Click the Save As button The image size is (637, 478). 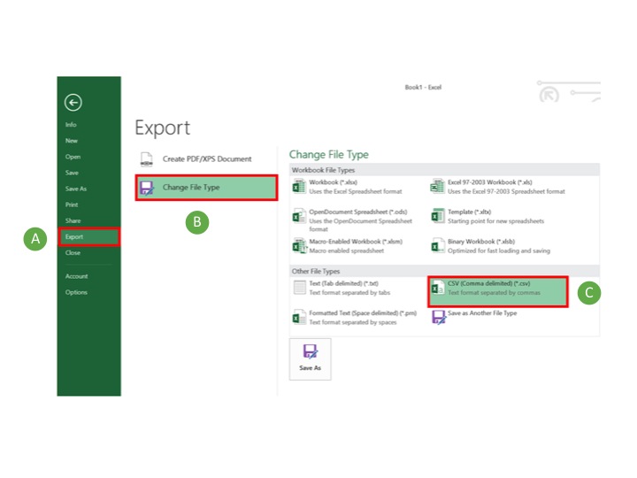pyautogui.click(x=310, y=359)
